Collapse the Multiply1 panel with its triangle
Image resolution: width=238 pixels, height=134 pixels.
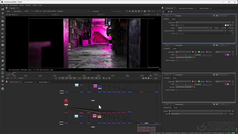tap(164, 16)
